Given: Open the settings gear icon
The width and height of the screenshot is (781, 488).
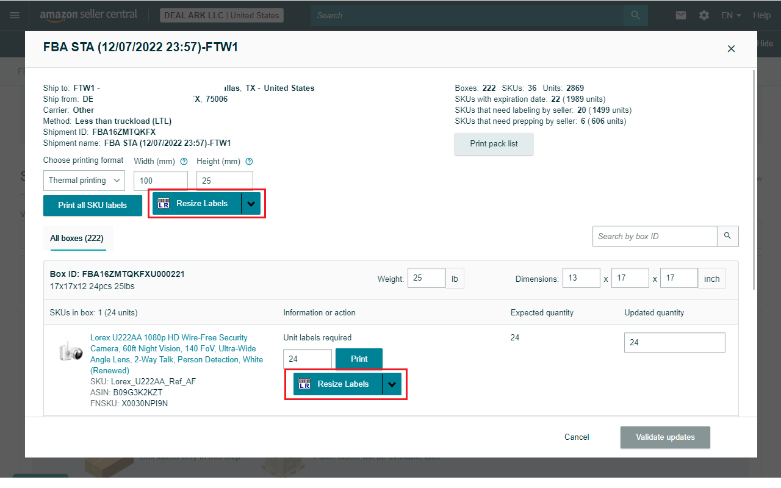Looking at the screenshot, I should (x=704, y=15).
